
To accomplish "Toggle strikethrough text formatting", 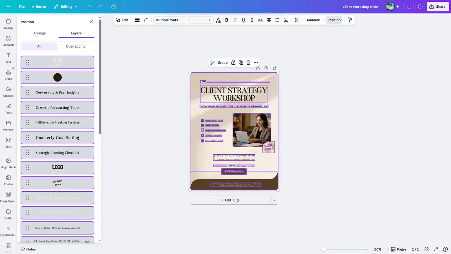I will pyautogui.click(x=252, y=20).
